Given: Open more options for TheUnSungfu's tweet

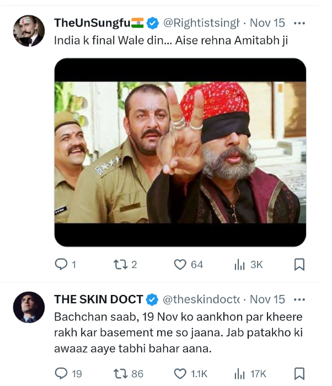Looking at the screenshot, I should [x=299, y=24].
